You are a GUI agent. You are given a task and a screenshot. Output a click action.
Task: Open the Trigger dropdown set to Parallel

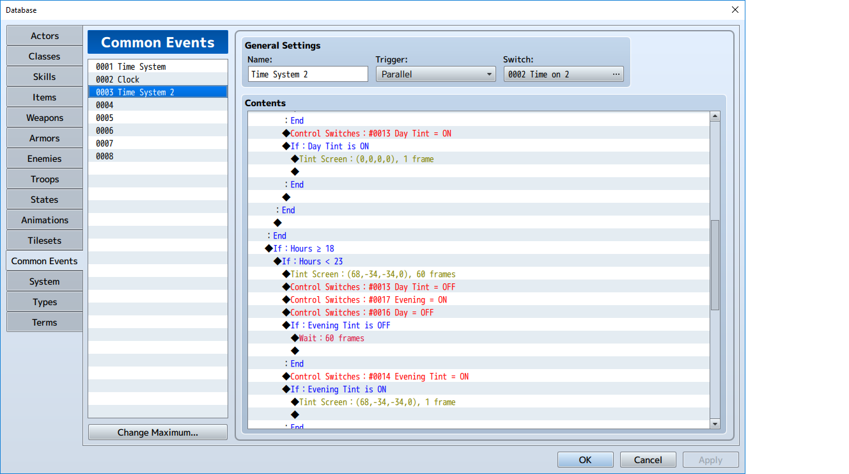435,74
